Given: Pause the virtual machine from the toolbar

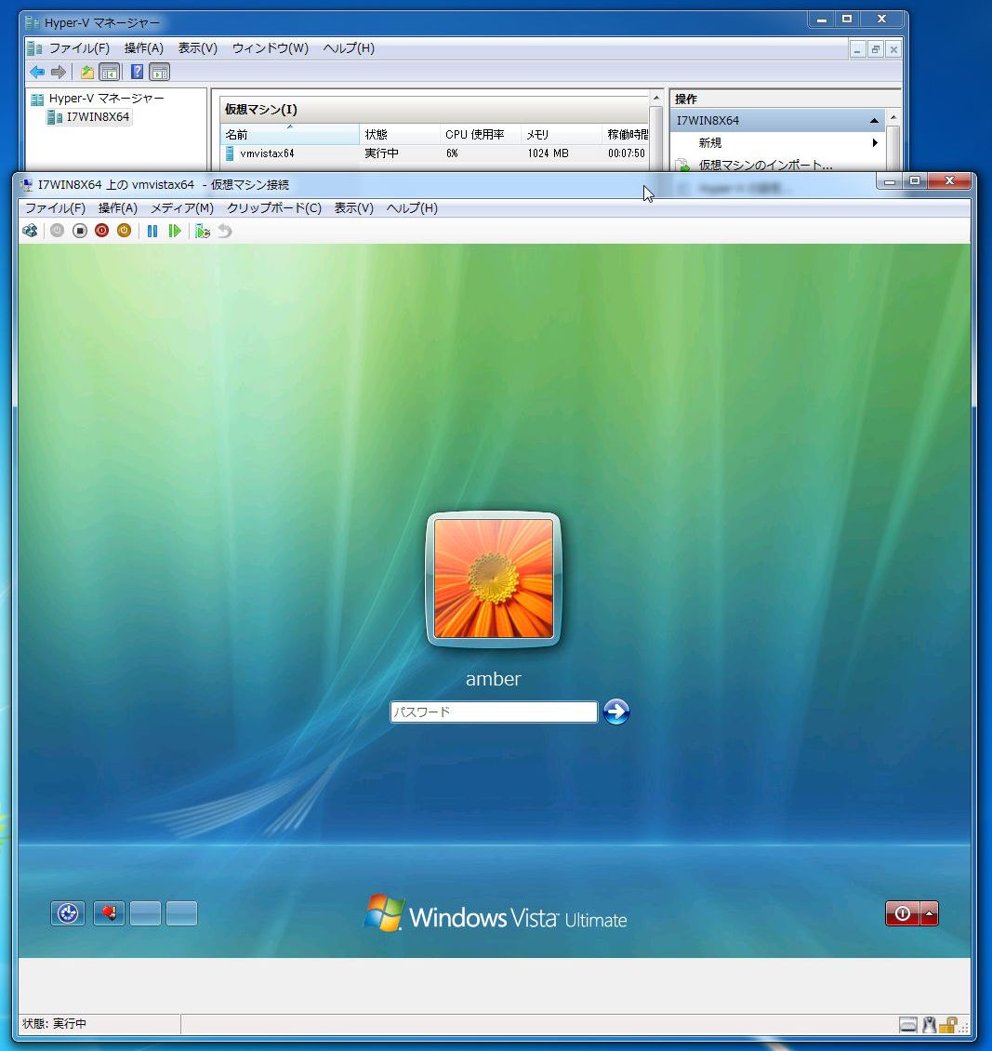Looking at the screenshot, I should coord(152,232).
